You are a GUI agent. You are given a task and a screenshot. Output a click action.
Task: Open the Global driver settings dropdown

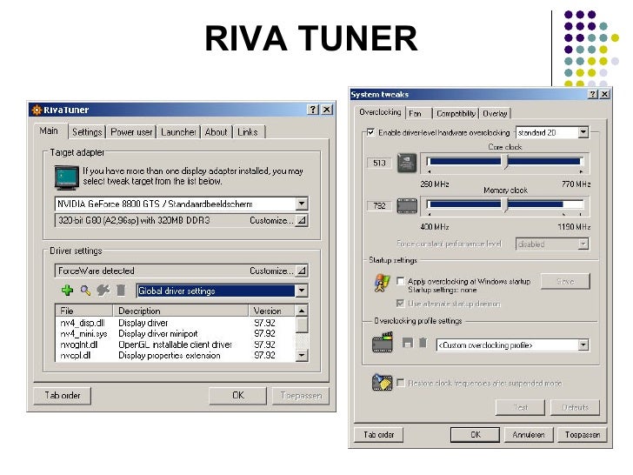coord(302,291)
